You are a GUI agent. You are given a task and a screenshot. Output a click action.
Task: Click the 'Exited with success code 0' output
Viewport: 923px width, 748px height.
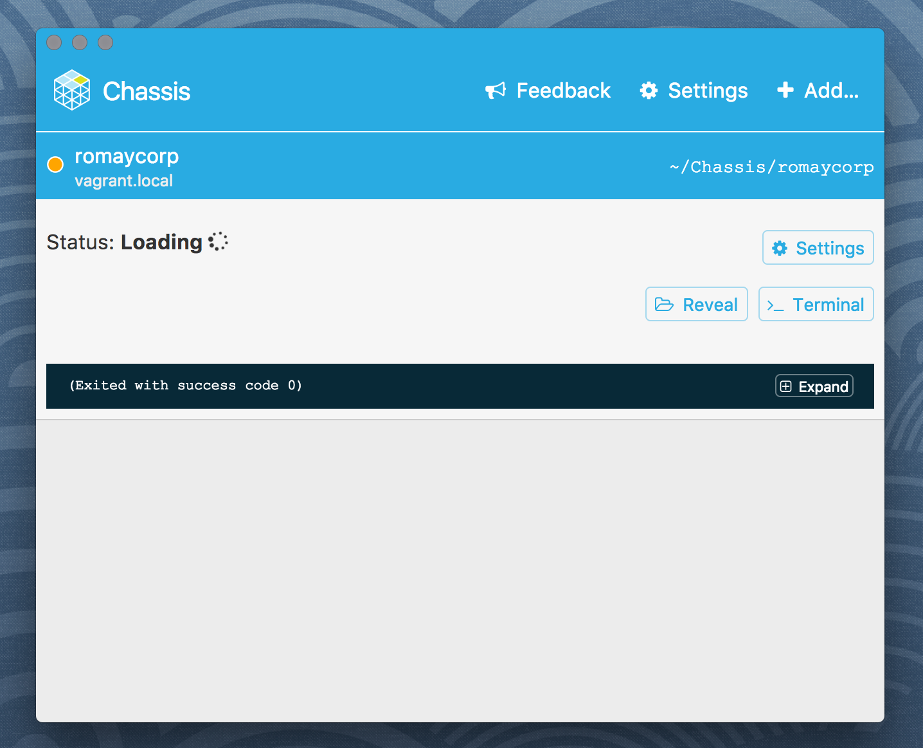[x=186, y=386]
